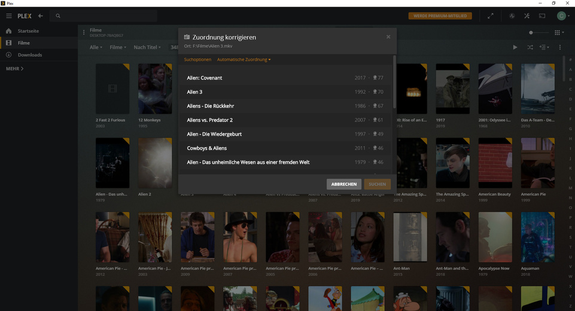Click the Plex app icon in title bar
This screenshot has width=575, height=311.
(3, 3)
